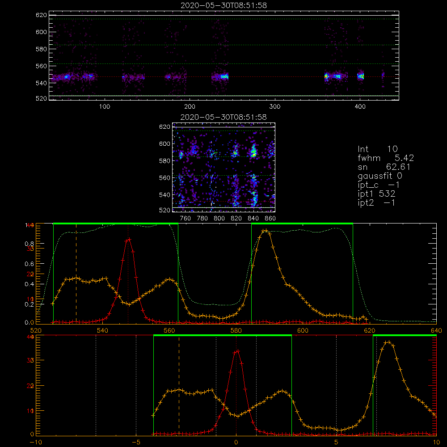The image size is (447, 447).
Task: Click x-axis label 540 on third plot
Action: [103, 331]
